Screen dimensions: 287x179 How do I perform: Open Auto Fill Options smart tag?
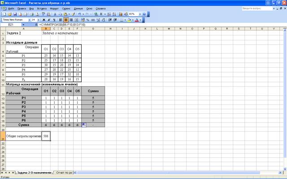[x=84, y=125]
